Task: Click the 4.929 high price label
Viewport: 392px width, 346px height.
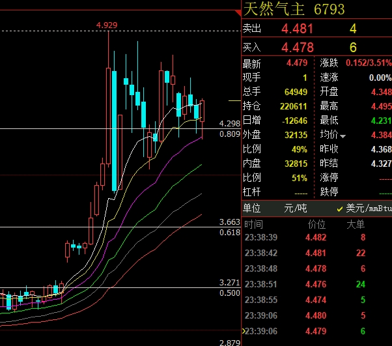Action: pyautogui.click(x=107, y=25)
